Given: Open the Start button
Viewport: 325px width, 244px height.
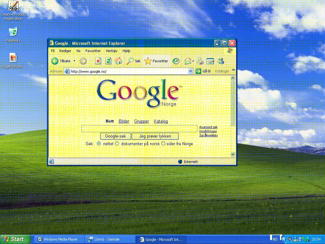Looking at the screenshot, I should pyautogui.click(x=15, y=239).
